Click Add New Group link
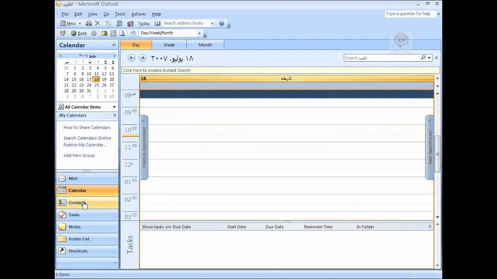Viewport: 497px width, 279px height. pos(79,155)
